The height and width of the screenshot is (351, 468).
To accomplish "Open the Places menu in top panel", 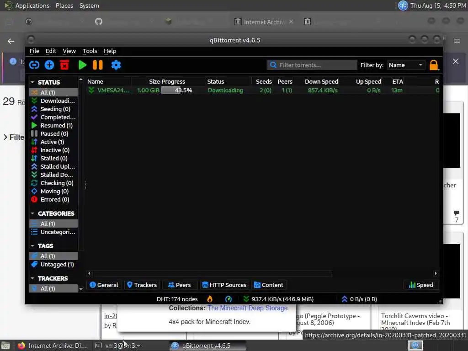I will coord(64,5).
